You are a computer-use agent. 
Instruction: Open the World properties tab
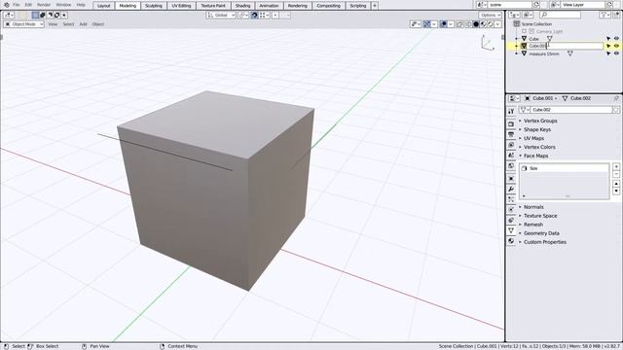511,165
